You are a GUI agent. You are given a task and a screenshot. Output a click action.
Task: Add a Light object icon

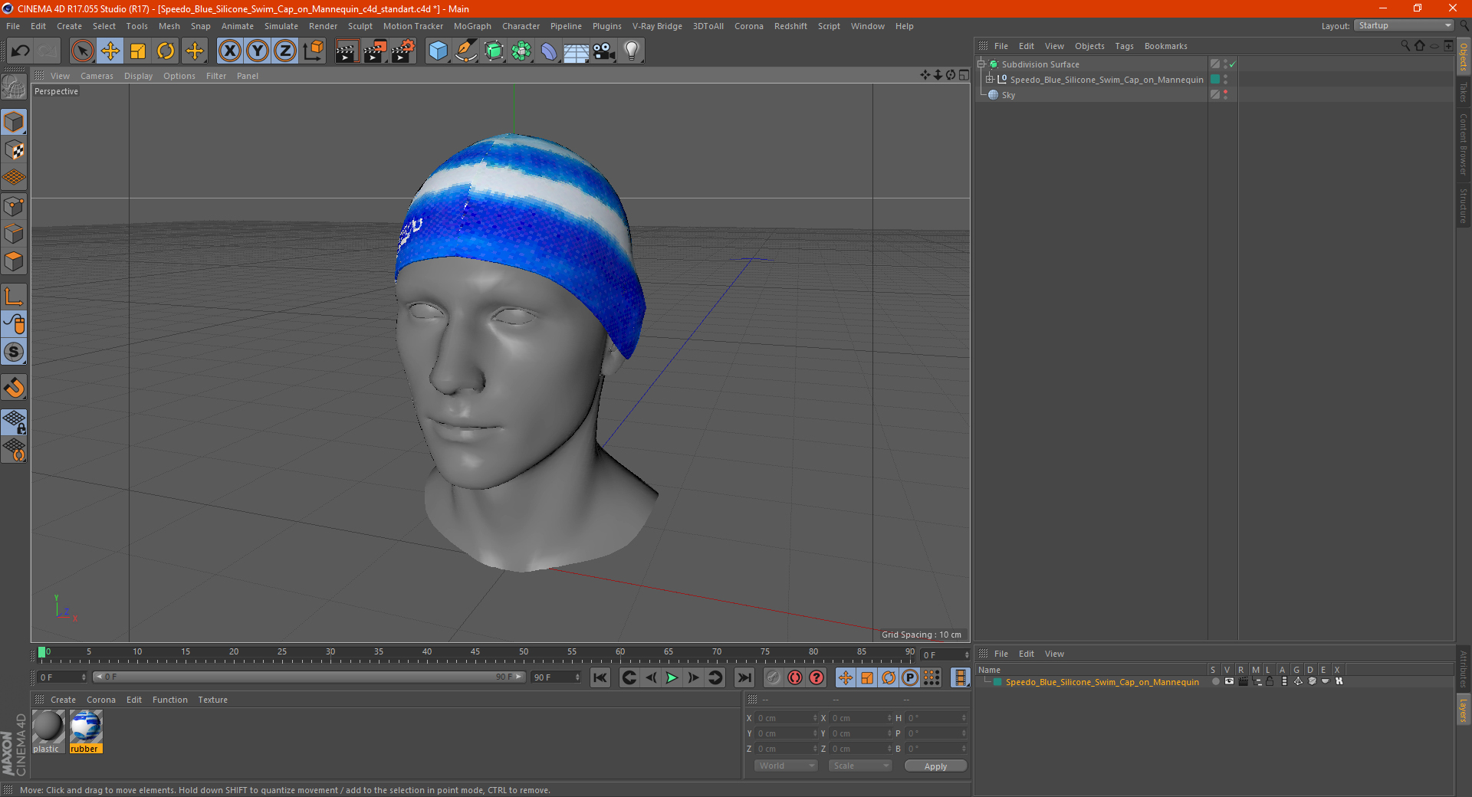(632, 51)
